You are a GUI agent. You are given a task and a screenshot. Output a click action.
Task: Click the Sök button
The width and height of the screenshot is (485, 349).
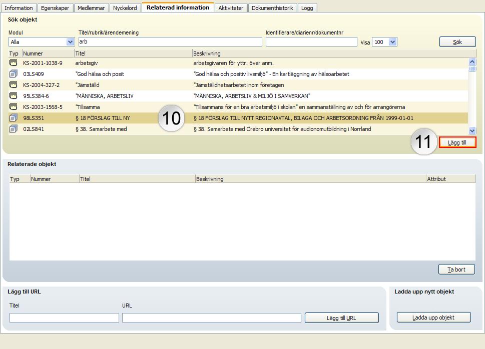coord(457,42)
